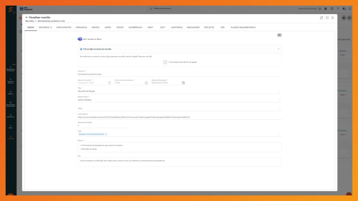
Task: Switch to the Auditorias tab
Action: click(x=177, y=27)
